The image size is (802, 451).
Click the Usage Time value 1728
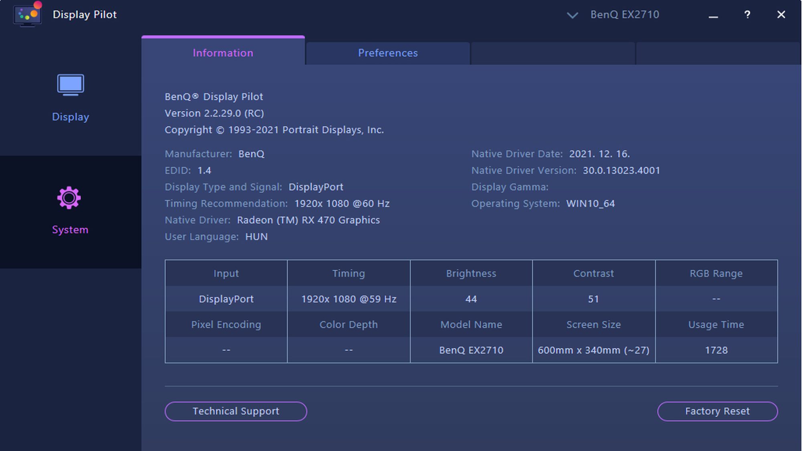pos(716,350)
